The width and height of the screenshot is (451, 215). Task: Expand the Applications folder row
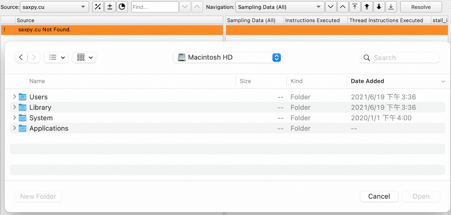[x=14, y=128]
